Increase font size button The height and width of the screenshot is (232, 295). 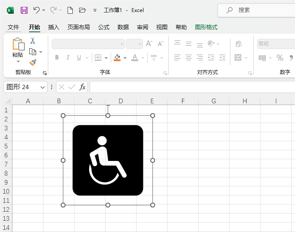(x=149, y=43)
